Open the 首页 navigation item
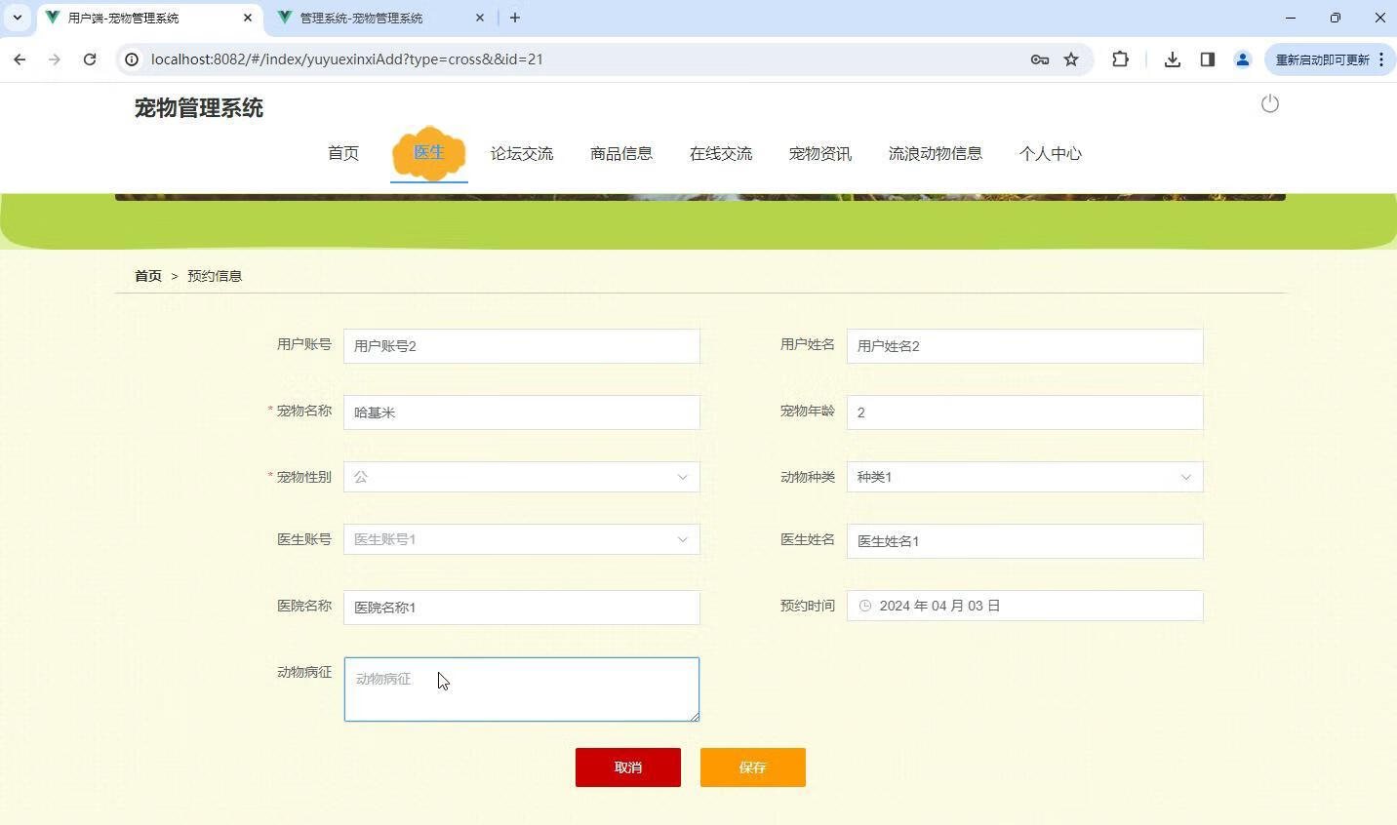The height and width of the screenshot is (825, 1397). (x=343, y=153)
